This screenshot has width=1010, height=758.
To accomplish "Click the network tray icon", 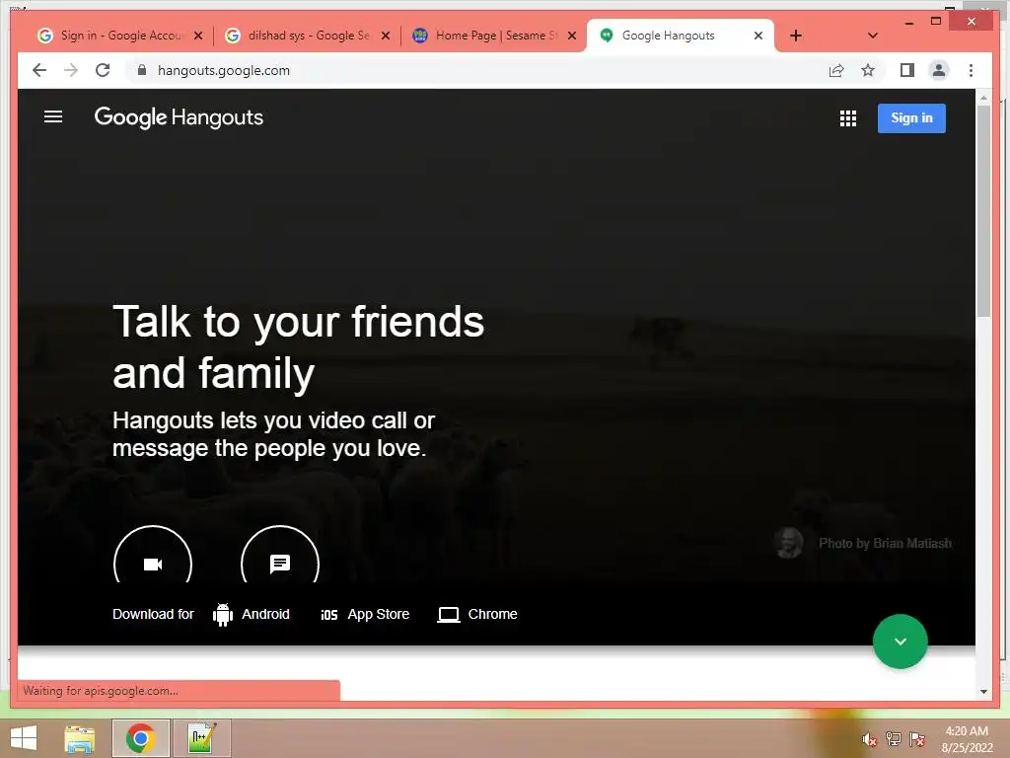I will point(894,739).
